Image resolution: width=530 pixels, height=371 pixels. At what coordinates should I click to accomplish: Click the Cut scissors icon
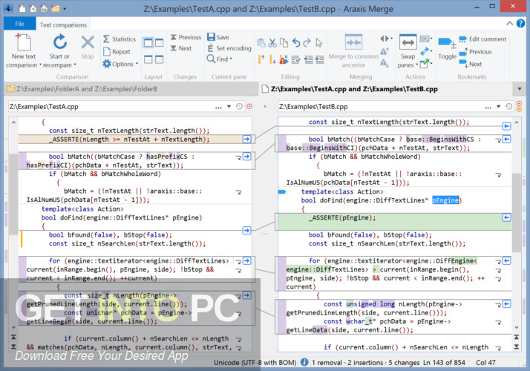pyautogui.click(x=272, y=43)
